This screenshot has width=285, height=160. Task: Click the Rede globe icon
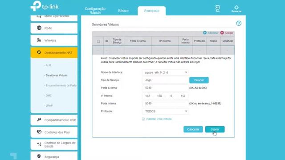[39, 28]
